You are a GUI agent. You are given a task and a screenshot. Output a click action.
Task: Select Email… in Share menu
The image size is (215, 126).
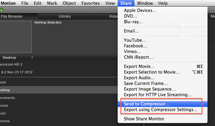(x=163, y=31)
